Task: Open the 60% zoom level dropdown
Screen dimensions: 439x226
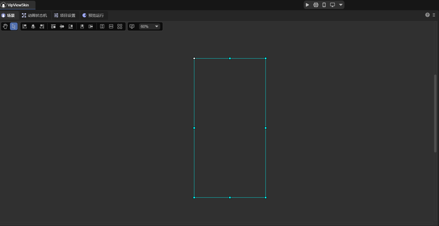Action: (x=150, y=27)
